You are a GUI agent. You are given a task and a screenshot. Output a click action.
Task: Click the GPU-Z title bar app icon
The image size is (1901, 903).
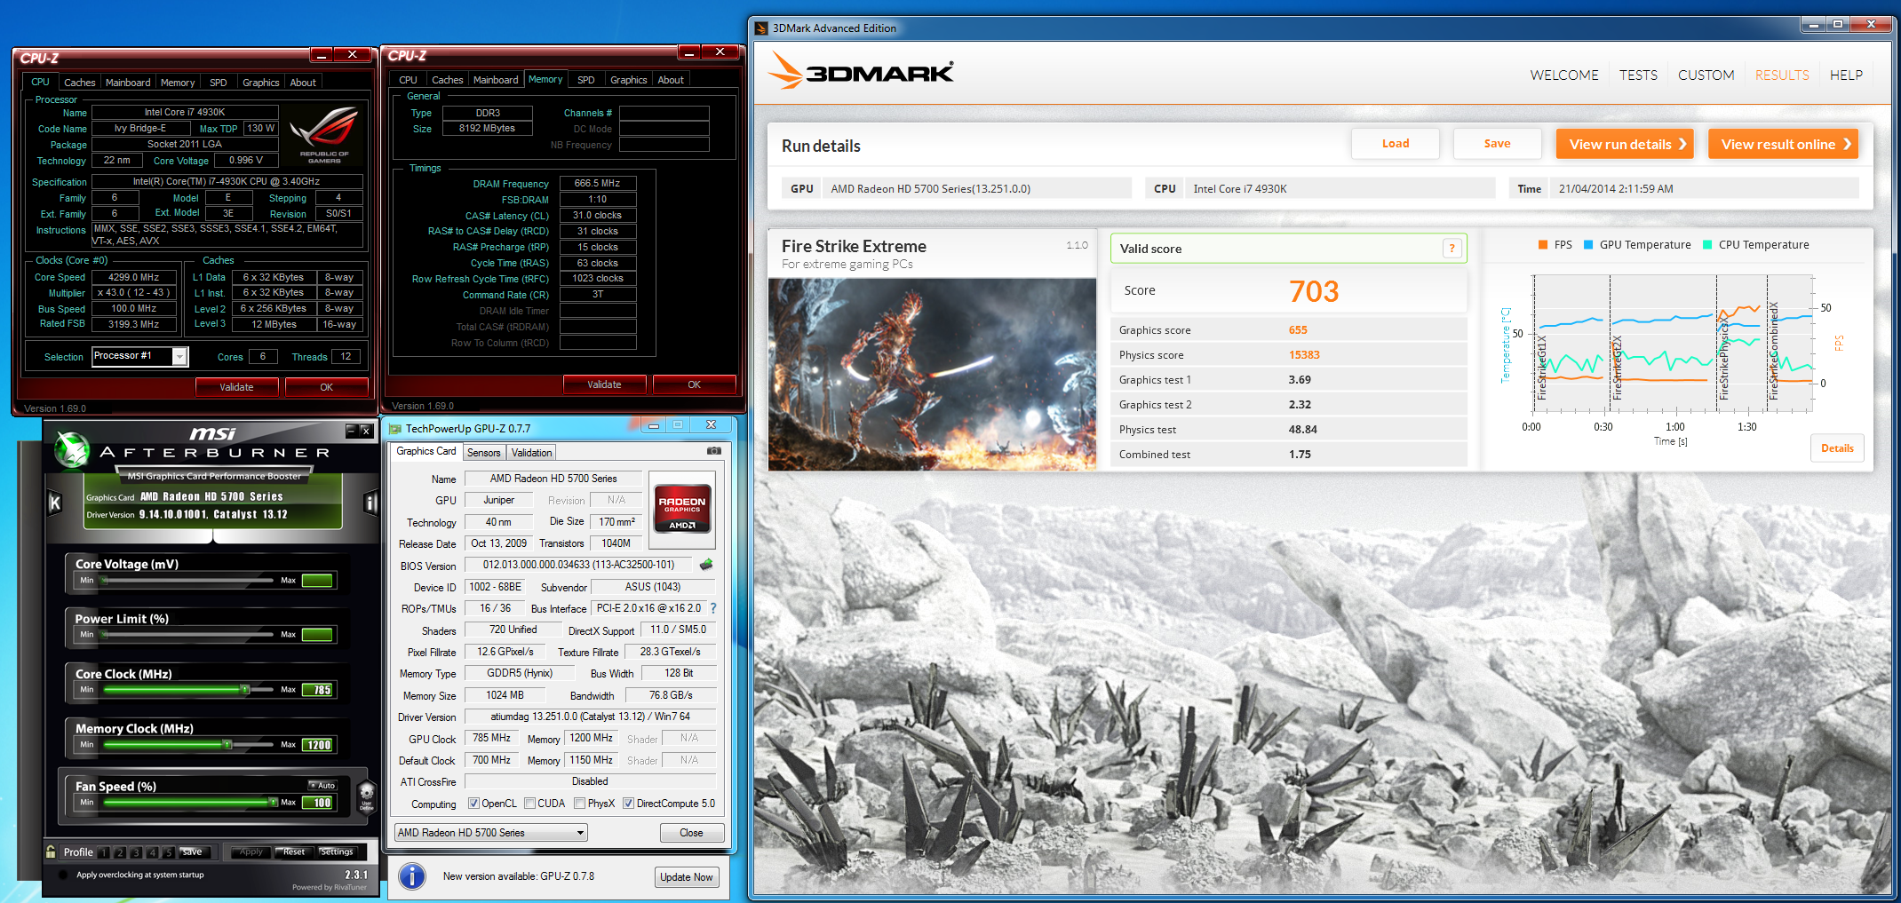pos(396,428)
